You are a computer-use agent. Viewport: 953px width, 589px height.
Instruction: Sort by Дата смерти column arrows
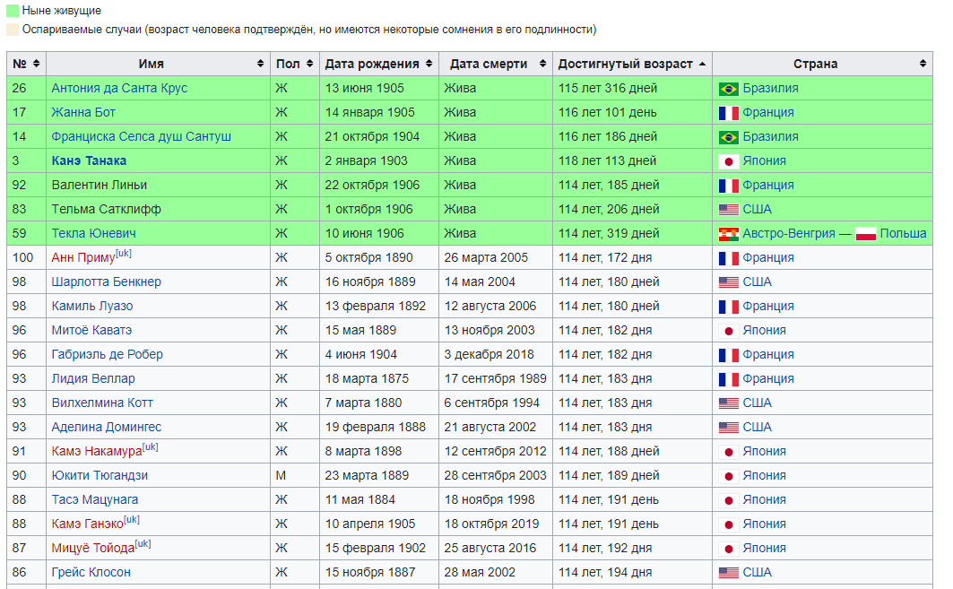click(542, 64)
